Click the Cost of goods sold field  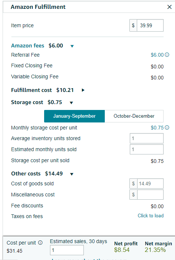pos(150,184)
